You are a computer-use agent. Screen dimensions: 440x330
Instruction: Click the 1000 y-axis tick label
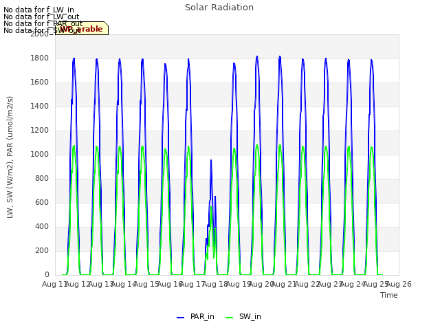click(40, 155)
